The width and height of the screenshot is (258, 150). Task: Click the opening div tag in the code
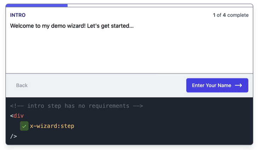click(x=17, y=116)
